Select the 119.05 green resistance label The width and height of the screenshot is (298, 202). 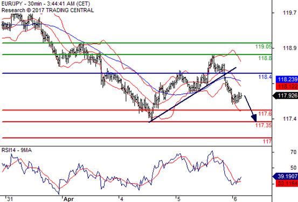point(264,46)
